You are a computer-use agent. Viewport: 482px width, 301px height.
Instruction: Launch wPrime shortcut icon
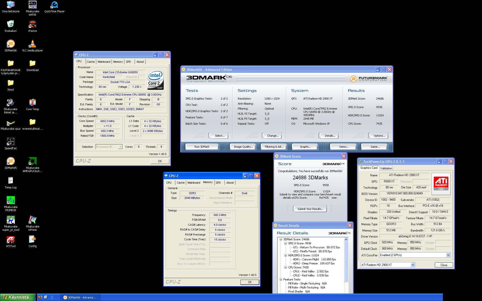point(32,223)
